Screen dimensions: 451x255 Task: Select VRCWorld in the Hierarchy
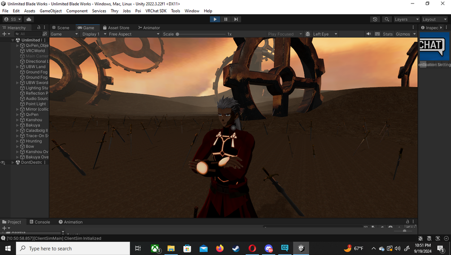(x=35, y=51)
